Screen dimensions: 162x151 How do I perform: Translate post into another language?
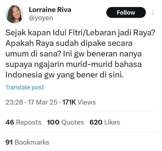click(x=25, y=87)
